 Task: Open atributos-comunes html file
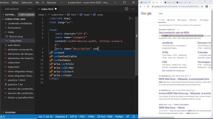[x=21, y=49]
